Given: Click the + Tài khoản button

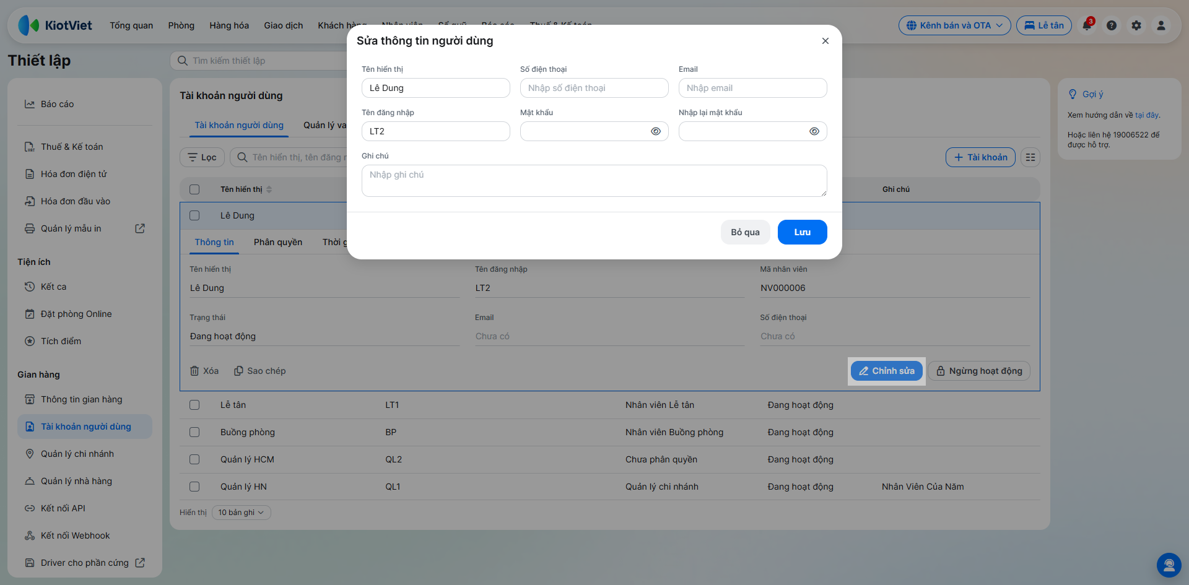Looking at the screenshot, I should click(980, 157).
